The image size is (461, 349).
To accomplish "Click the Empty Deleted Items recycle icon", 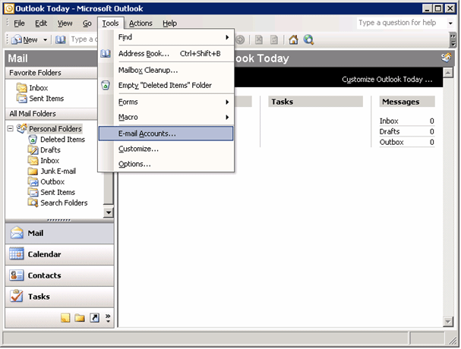I will (x=106, y=86).
